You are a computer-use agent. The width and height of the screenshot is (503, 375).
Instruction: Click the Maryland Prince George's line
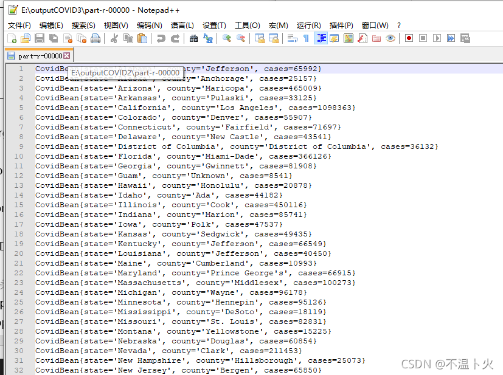195,273
